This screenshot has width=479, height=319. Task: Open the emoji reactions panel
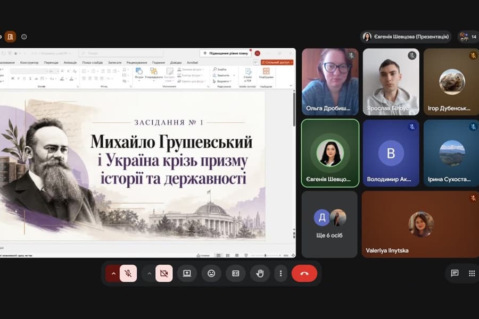tap(211, 273)
